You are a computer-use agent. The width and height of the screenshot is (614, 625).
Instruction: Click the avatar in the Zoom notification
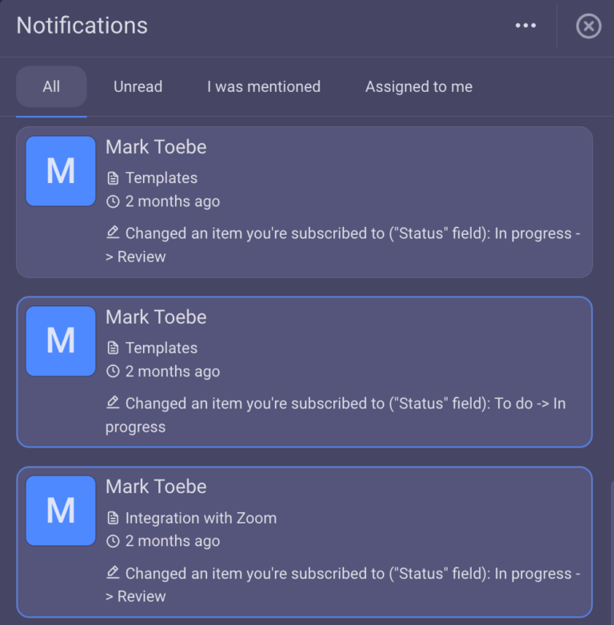click(x=61, y=512)
